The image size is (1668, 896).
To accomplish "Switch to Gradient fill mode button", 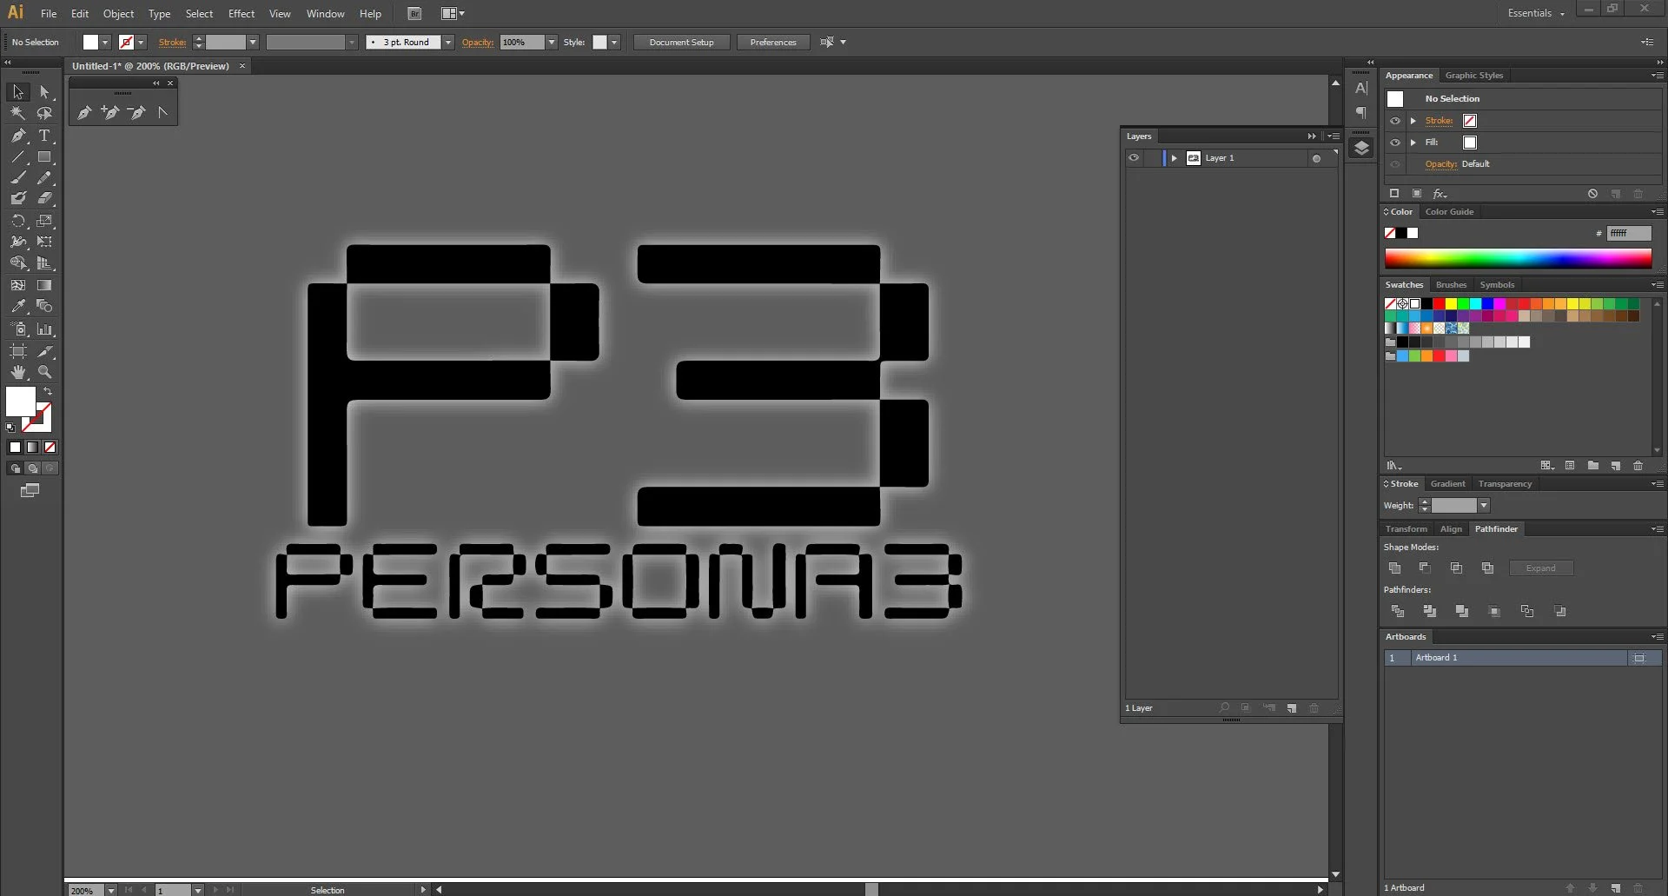I will [x=32, y=448].
